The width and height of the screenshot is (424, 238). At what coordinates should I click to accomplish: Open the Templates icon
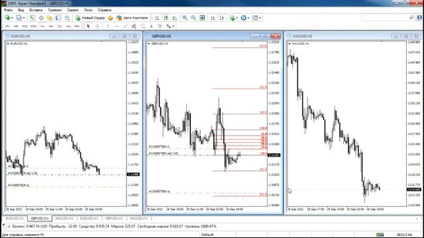(x=255, y=18)
